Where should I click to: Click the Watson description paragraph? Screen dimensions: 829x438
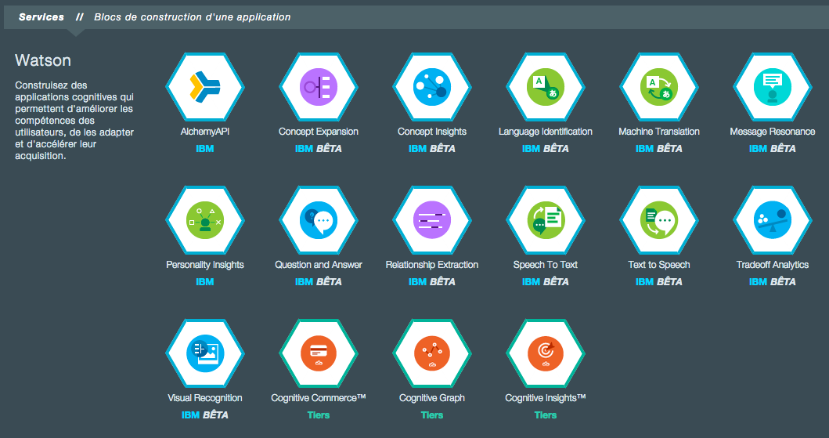(x=74, y=121)
